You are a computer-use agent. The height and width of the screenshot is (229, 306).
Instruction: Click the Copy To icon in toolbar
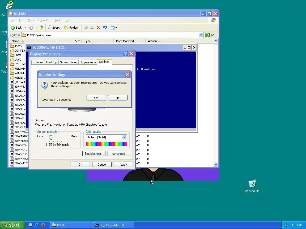[x=92, y=28]
